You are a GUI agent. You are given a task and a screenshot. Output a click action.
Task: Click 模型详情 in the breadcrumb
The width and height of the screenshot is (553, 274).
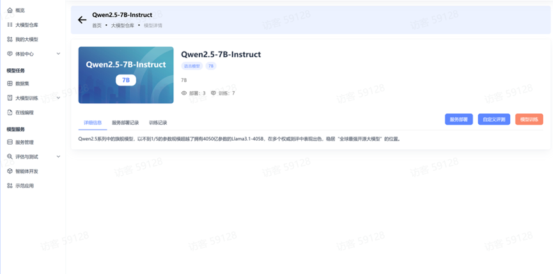153,25
